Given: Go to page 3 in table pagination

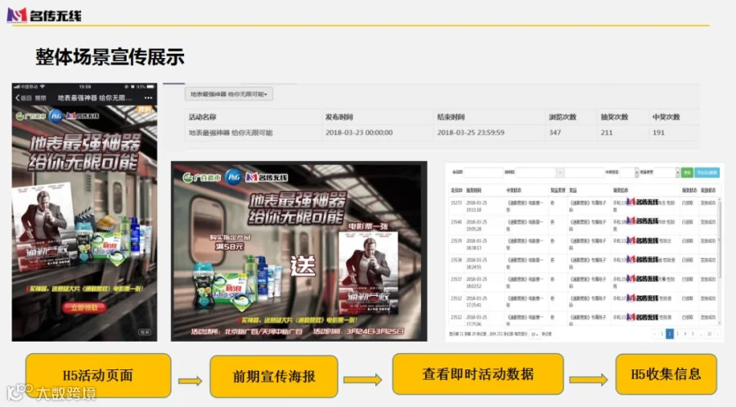Looking at the screenshot, I should pos(677,333).
